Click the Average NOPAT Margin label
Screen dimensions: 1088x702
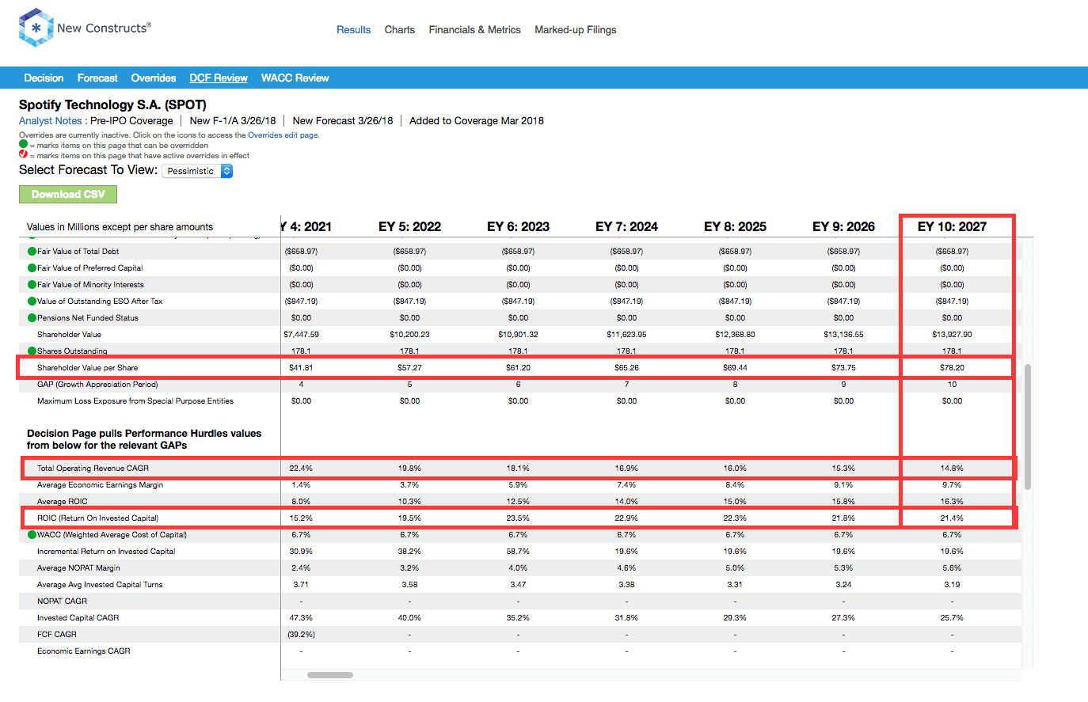tap(78, 567)
